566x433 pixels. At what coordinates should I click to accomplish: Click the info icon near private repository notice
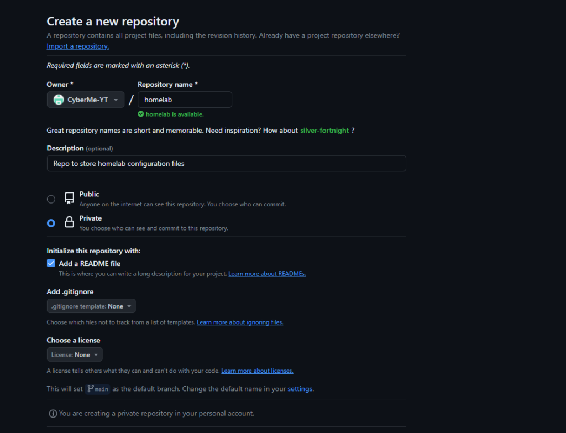click(x=53, y=414)
